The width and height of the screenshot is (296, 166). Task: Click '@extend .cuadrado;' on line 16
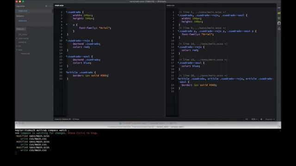coord(86,59)
